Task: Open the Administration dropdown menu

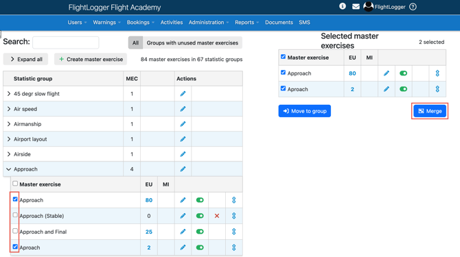Action: [x=209, y=22]
